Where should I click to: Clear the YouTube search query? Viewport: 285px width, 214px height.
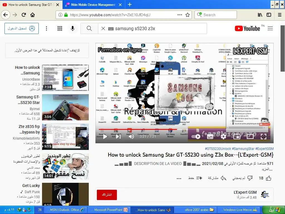pos(103,28)
